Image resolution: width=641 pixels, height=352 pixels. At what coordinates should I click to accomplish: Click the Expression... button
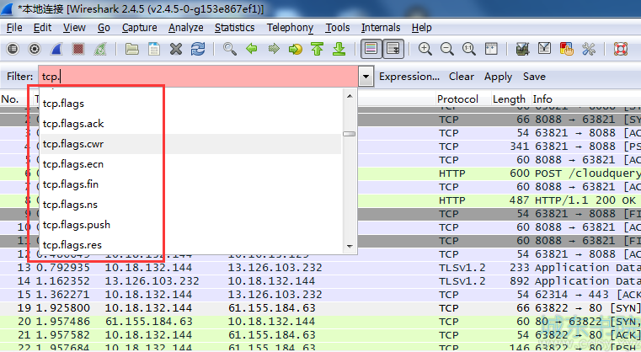(x=409, y=77)
